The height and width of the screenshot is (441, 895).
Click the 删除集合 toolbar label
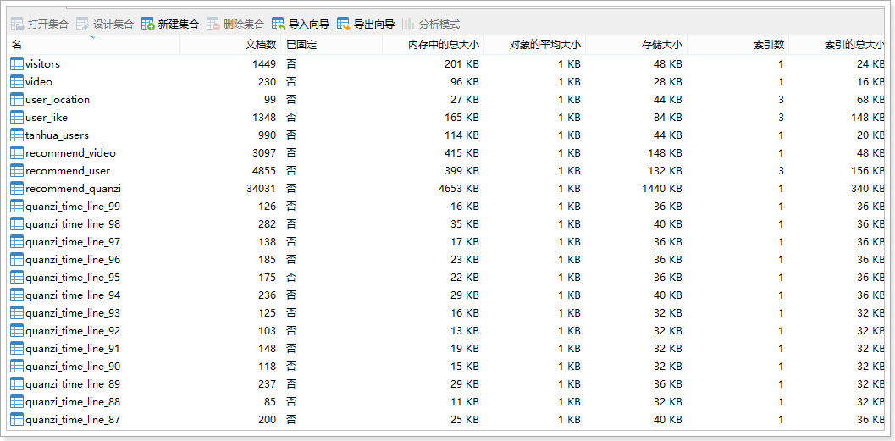tap(244, 24)
